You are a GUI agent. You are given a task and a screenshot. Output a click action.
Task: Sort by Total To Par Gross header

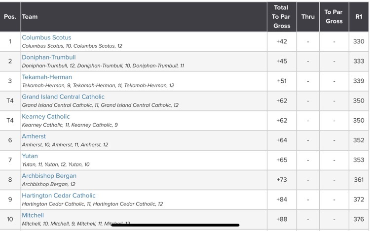pos(282,17)
